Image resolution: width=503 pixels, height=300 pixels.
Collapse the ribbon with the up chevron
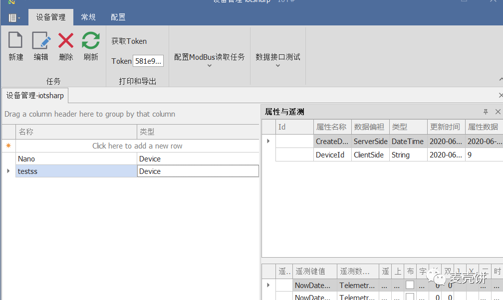point(501,79)
